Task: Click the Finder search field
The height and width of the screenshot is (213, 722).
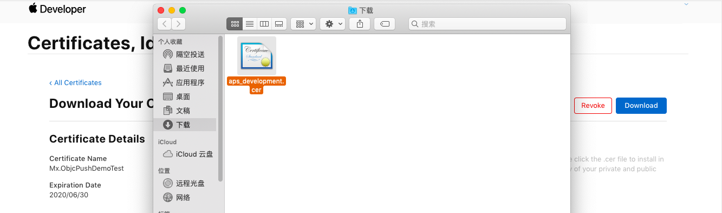Action: [487, 24]
